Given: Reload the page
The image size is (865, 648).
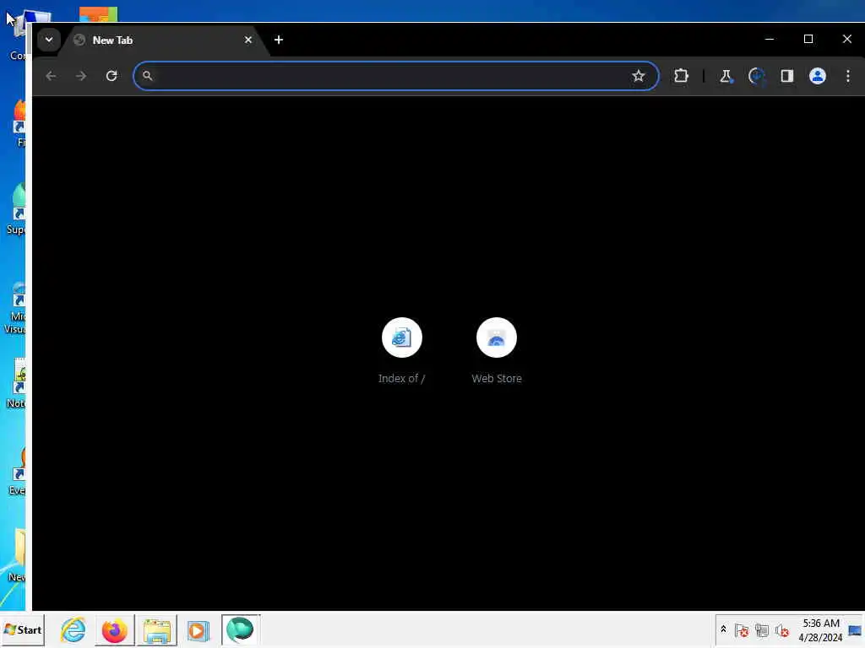Looking at the screenshot, I should pos(112,76).
